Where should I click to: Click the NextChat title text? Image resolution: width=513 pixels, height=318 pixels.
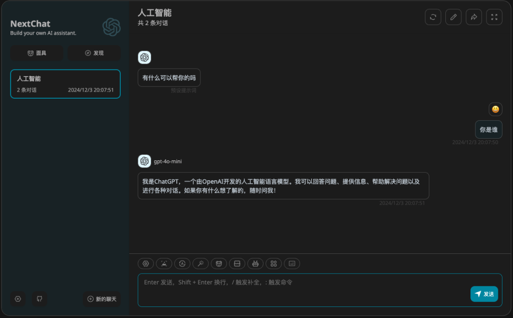[31, 24]
